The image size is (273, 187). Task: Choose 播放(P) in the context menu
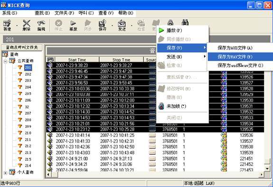182,30
